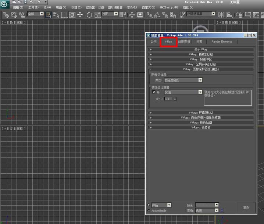The image size is (264, 224).
Task: Toggle the Angle Snap icon
Action: pyautogui.click(x=157, y=15)
